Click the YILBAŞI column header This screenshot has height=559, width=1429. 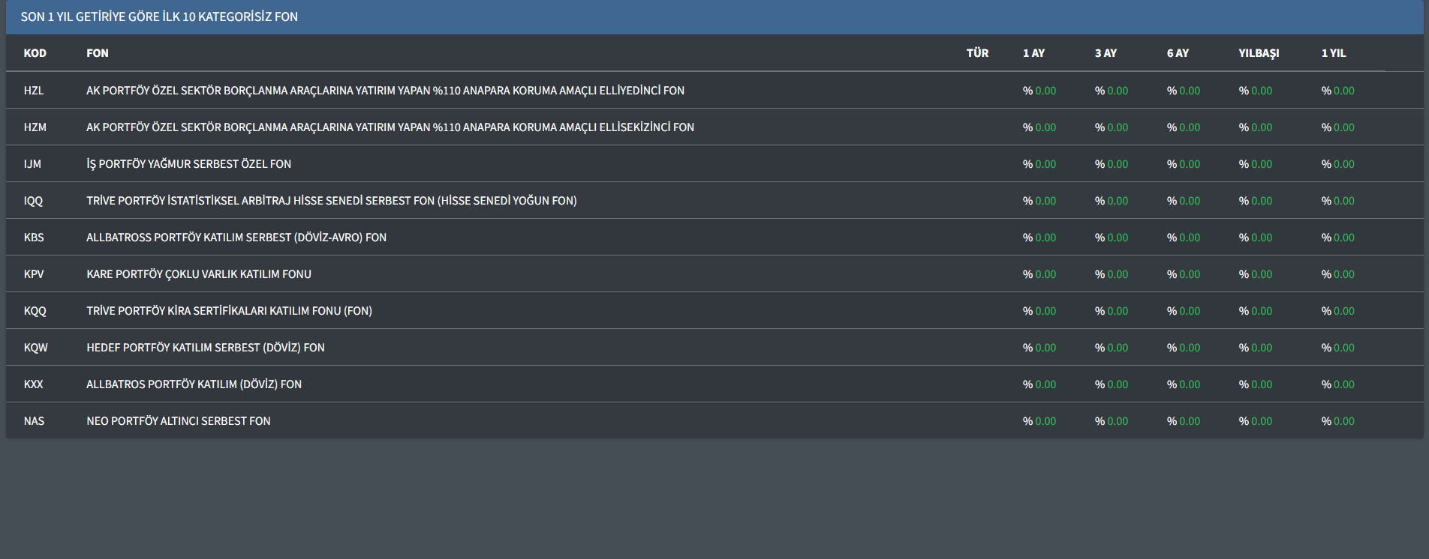coord(1259,53)
